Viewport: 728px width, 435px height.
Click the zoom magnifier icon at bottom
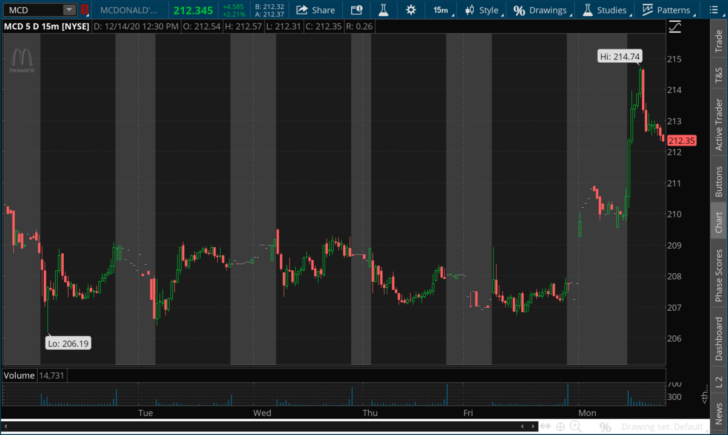click(576, 427)
